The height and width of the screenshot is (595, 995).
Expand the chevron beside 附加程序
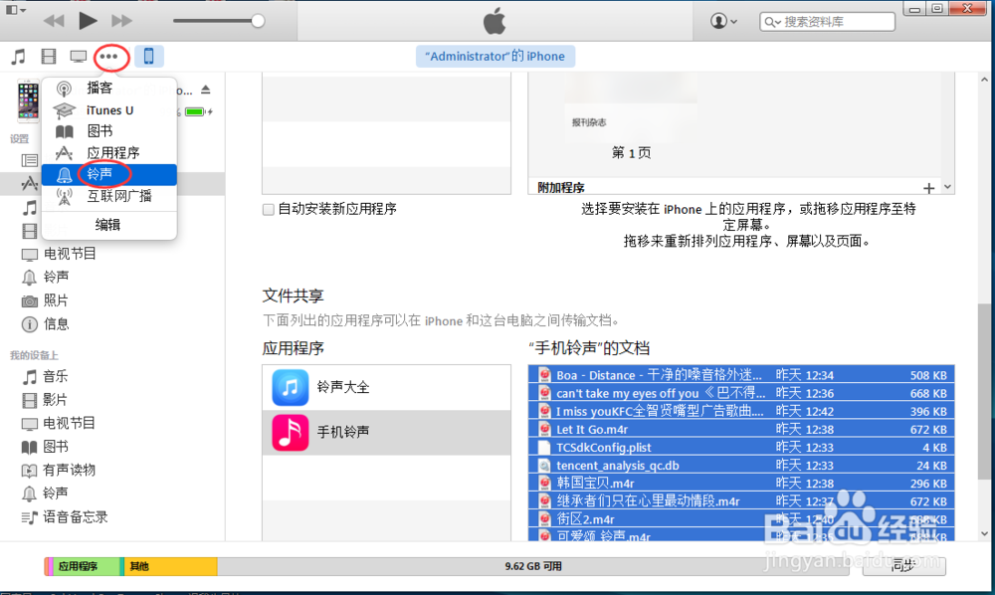click(x=947, y=187)
